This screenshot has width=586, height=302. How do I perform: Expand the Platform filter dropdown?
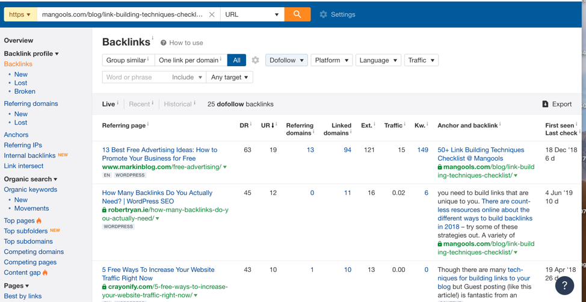pos(332,60)
